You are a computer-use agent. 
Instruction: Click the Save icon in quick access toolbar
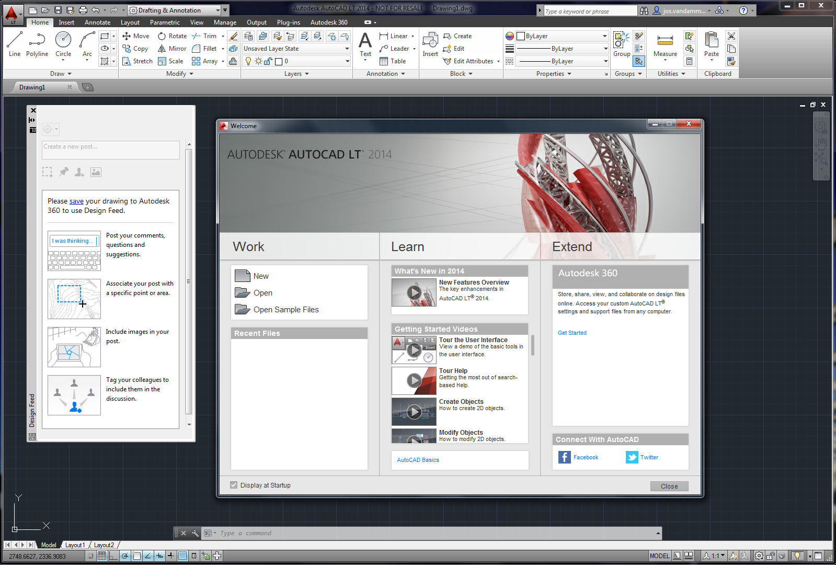pos(58,10)
